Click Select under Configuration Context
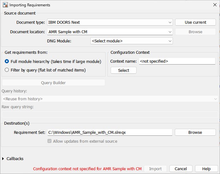220x174 pixels. [x=124, y=70]
